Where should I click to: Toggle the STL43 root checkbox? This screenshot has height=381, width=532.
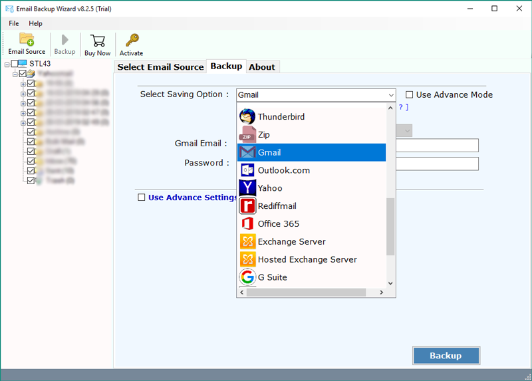(x=14, y=63)
